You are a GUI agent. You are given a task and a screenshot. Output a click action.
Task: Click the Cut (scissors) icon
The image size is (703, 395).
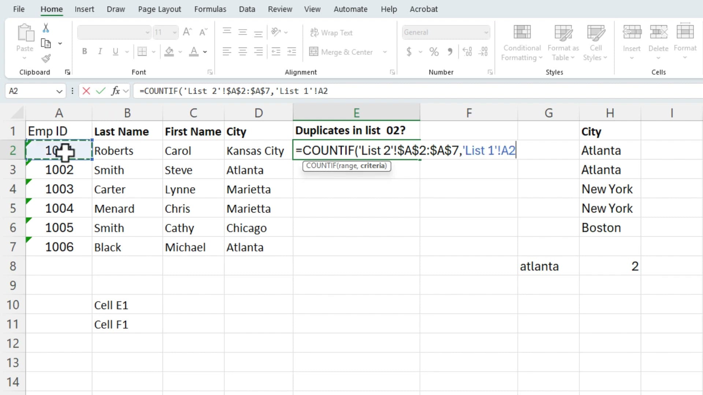click(x=46, y=27)
